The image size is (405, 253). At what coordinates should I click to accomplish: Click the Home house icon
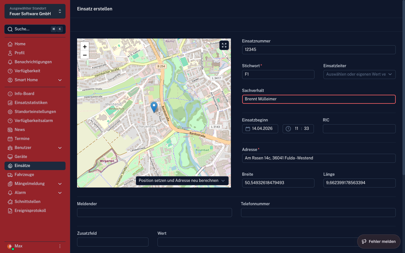(x=10, y=44)
